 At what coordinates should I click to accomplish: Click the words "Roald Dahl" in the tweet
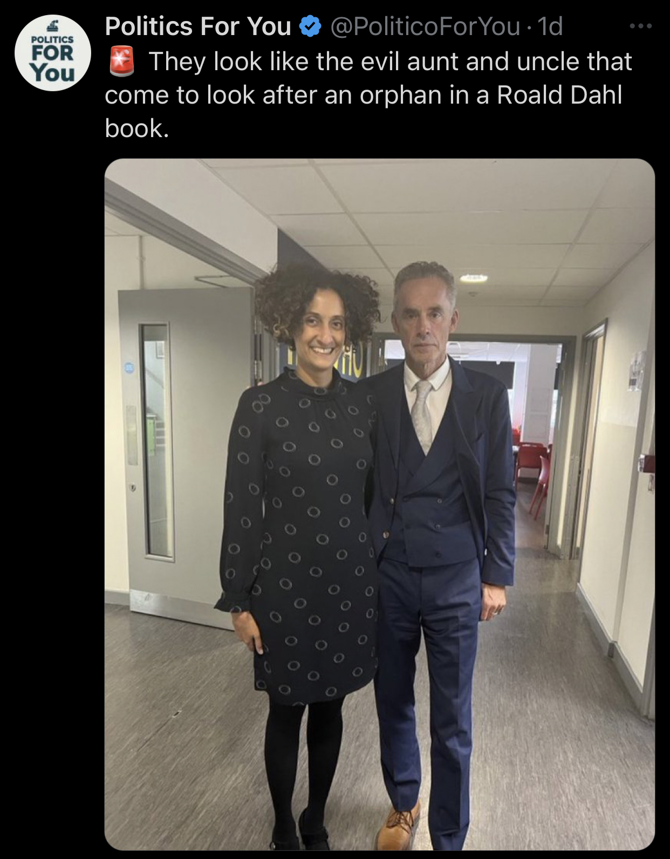(x=559, y=95)
